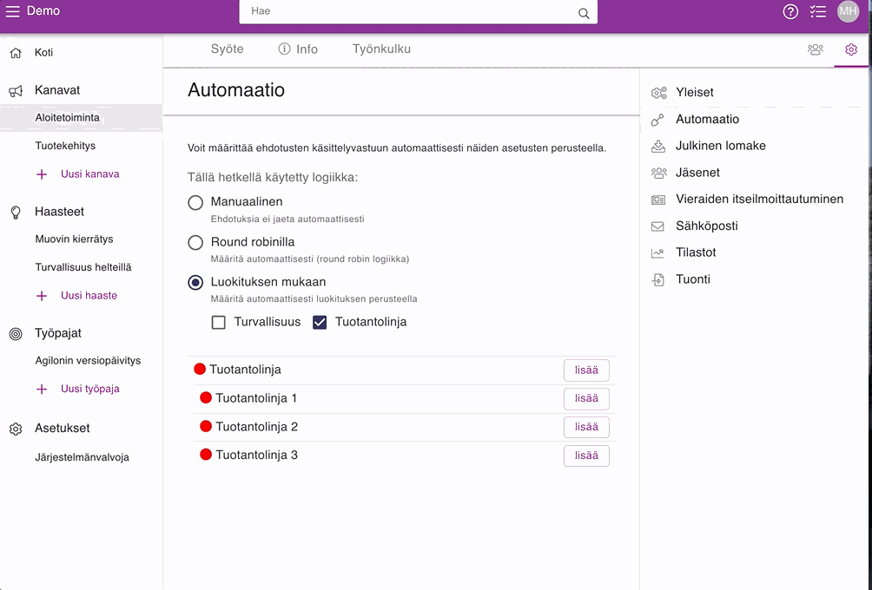Screen dimensions: 872x590
Task: Click the Jäsenet people icon
Action: coord(658,173)
